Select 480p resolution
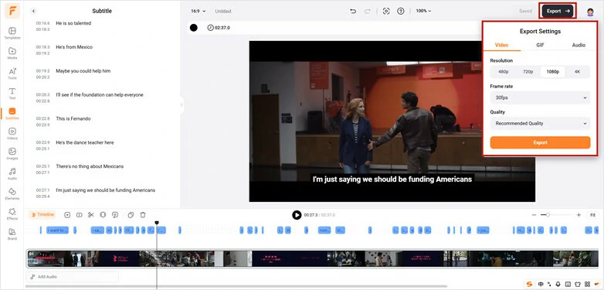The height and width of the screenshot is (290, 604). coord(503,72)
